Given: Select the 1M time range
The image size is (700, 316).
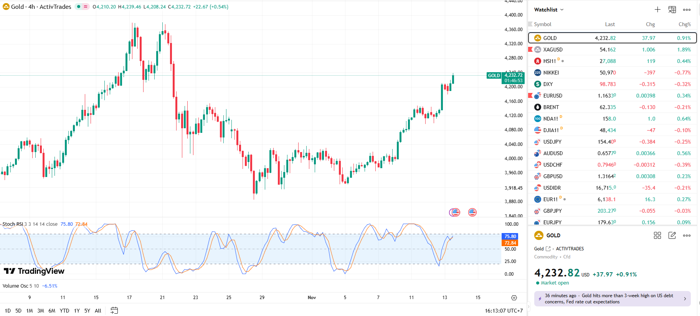Looking at the screenshot, I should (30, 311).
